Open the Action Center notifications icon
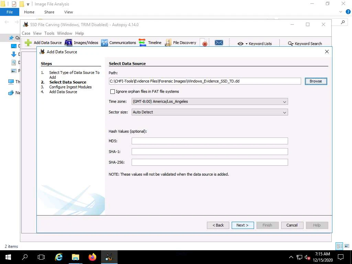The image size is (352, 264). point(341,257)
